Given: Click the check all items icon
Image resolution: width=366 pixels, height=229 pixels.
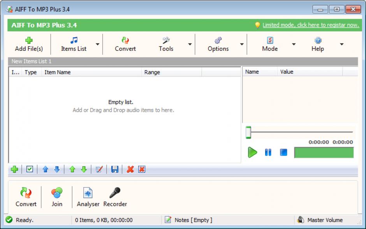Looking at the screenshot, I should click(x=30, y=169).
